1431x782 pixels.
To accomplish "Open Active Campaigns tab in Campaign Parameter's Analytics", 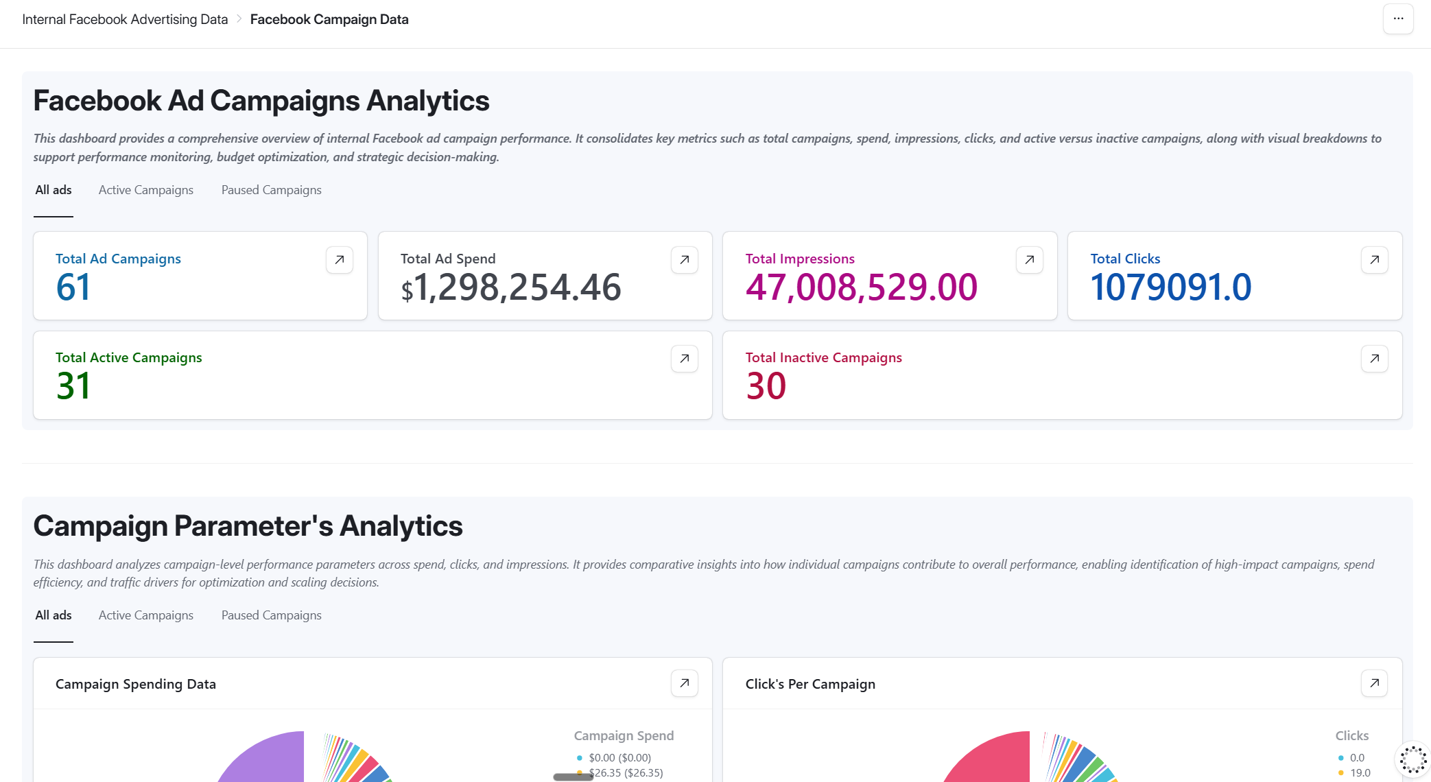I will click(x=146, y=615).
